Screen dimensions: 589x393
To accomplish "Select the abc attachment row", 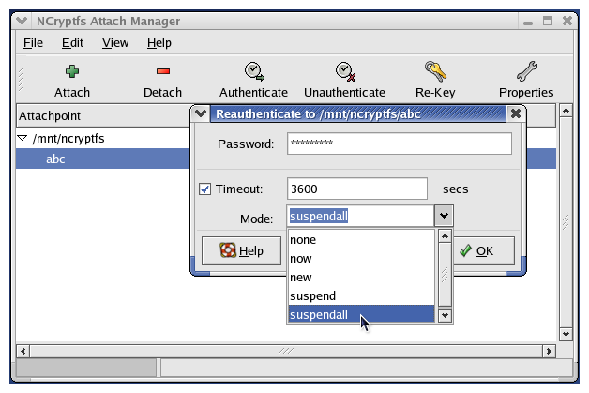I will (x=103, y=159).
